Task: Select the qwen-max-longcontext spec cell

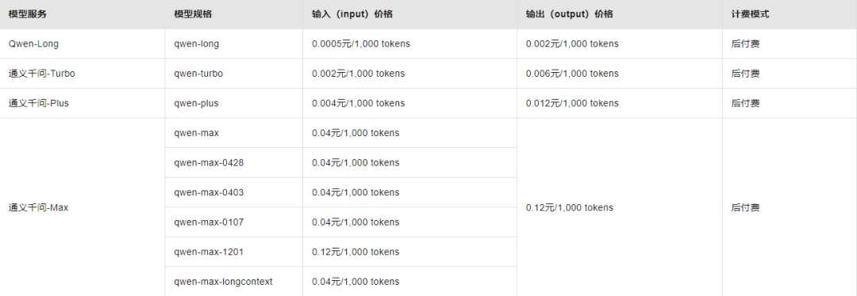Action: tap(234, 281)
